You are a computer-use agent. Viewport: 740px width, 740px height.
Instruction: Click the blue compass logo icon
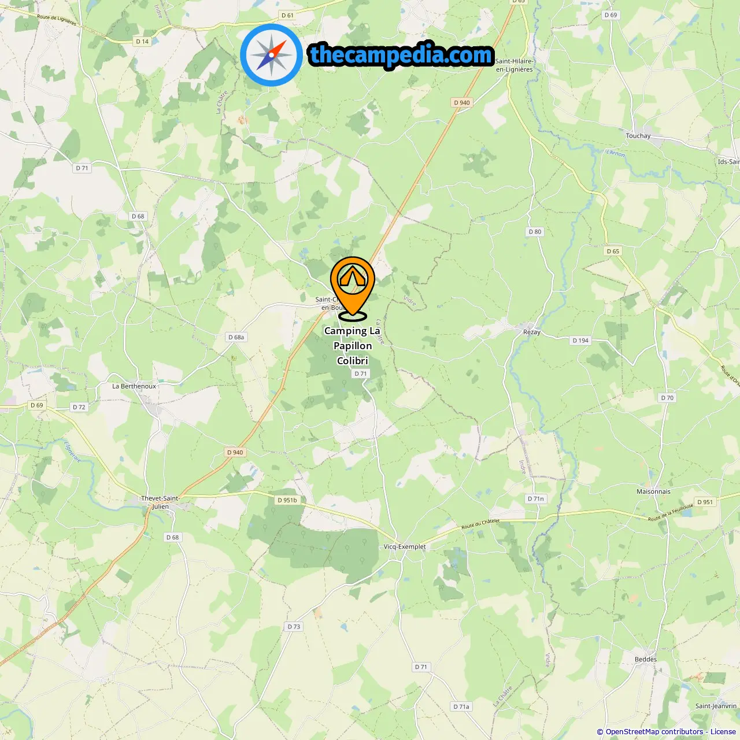coord(271,55)
